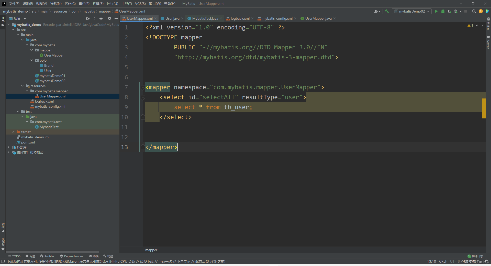Image resolution: width=491 pixels, height=266 pixels.
Task: Open the multicolor plugin icon at top right
Action: (x=487, y=11)
